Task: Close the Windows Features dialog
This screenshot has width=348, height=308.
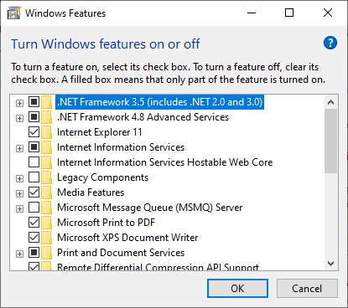Action: (328, 13)
